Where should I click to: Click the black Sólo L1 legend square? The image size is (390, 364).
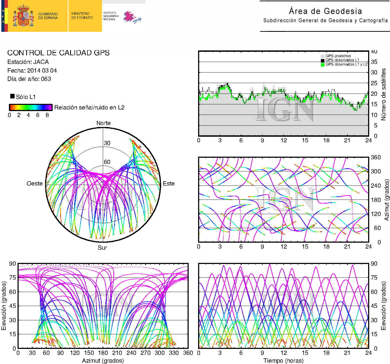12,96
